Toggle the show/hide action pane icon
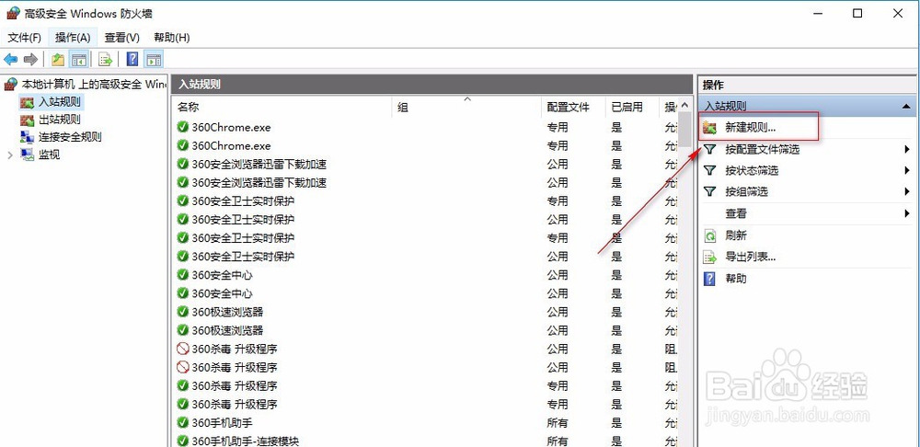The width and height of the screenshot is (920, 447). (x=153, y=59)
